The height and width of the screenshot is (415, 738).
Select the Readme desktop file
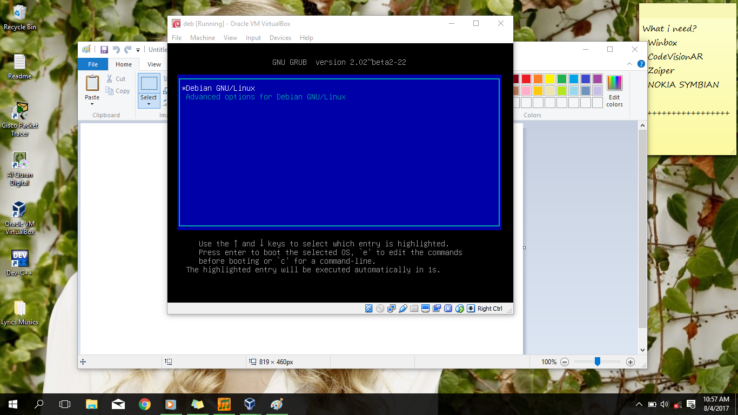pos(19,66)
